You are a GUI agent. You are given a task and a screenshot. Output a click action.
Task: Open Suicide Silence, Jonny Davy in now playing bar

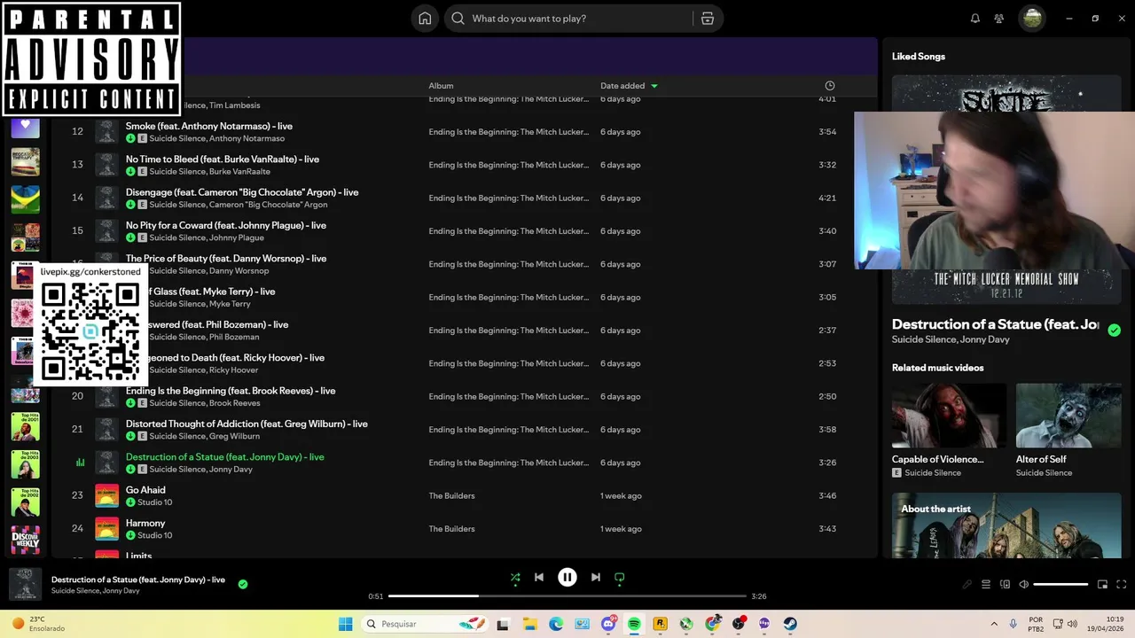tap(96, 591)
